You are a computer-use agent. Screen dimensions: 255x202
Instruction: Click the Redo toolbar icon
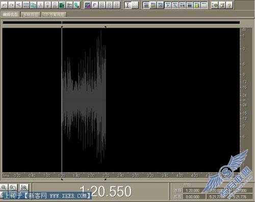[12, 5]
